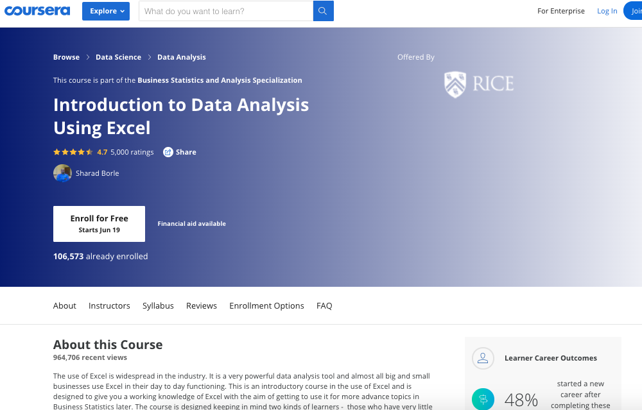Click the Learner Career Outcomes person icon
Viewport: 642px width, 410px height.
(x=483, y=358)
